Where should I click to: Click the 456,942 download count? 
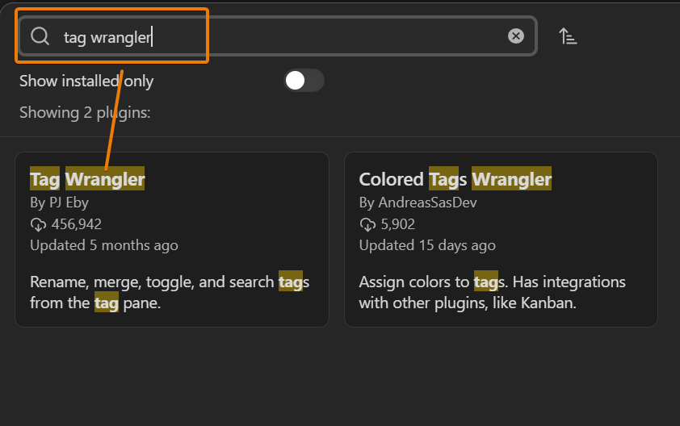coord(77,224)
